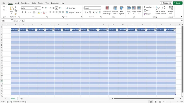Click the Delete cells icon

[x=134, y=8]
